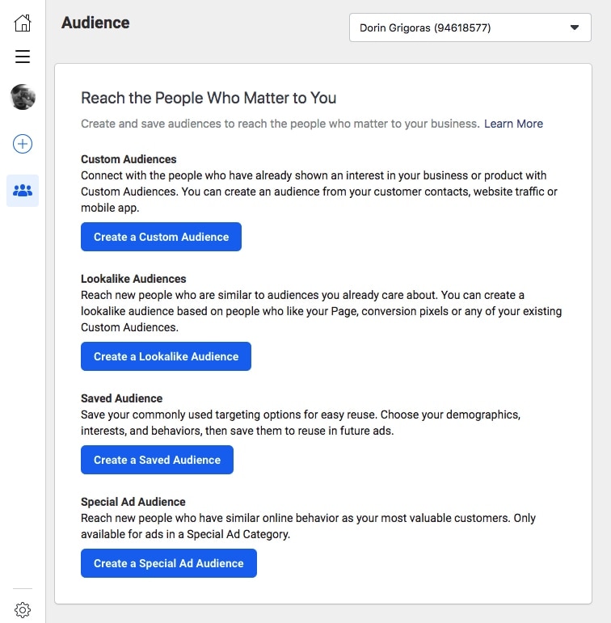Click the Custom Audiences section heading
This screenshot has width=611, height=623.
pos(129,159)
